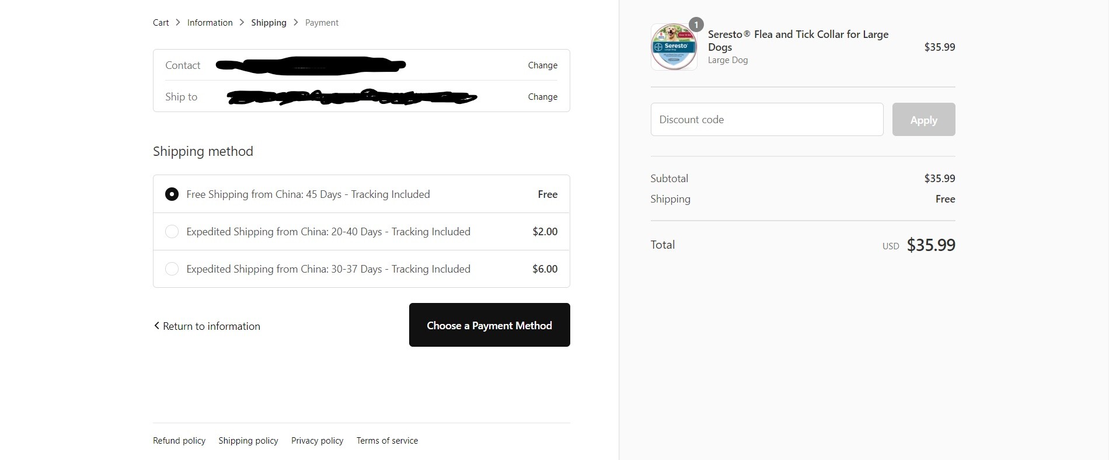Select Expedited Shipping 20-40 Days option
The width and height of the screenshot is (1109, 460).
point(172,232)
